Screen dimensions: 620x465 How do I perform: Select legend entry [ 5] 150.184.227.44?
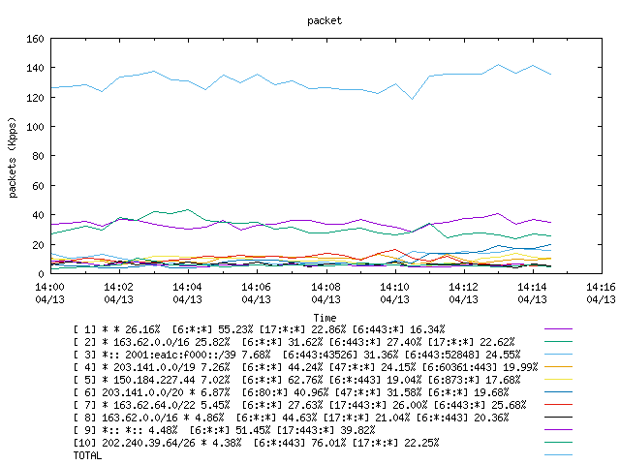[297, 380]
